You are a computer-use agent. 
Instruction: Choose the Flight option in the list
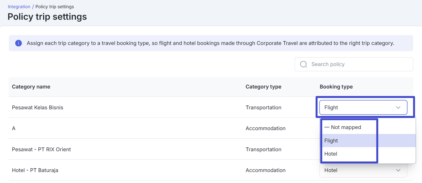point(368,141)
